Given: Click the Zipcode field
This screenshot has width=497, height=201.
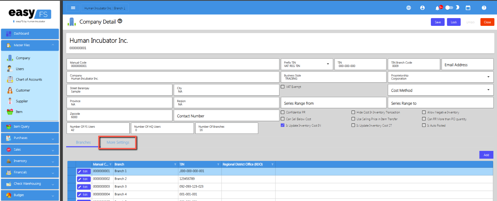Looking at the screenshot, I should [119, 116].
